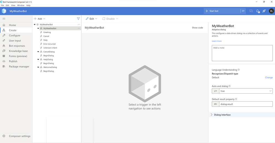Click the help icon next to Language Understanding
275x143 pixels.
point(239,70)
